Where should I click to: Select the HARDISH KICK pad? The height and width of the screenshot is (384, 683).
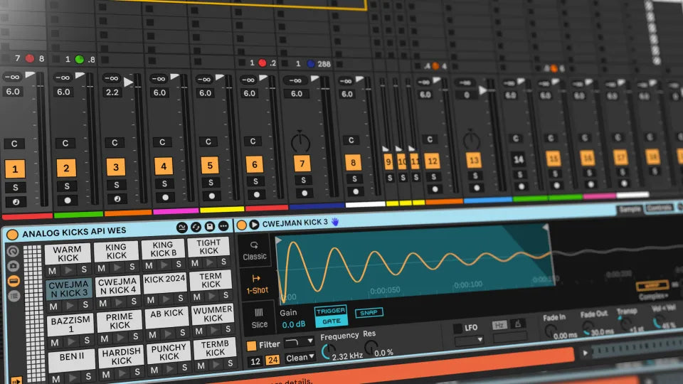(121, 356)
